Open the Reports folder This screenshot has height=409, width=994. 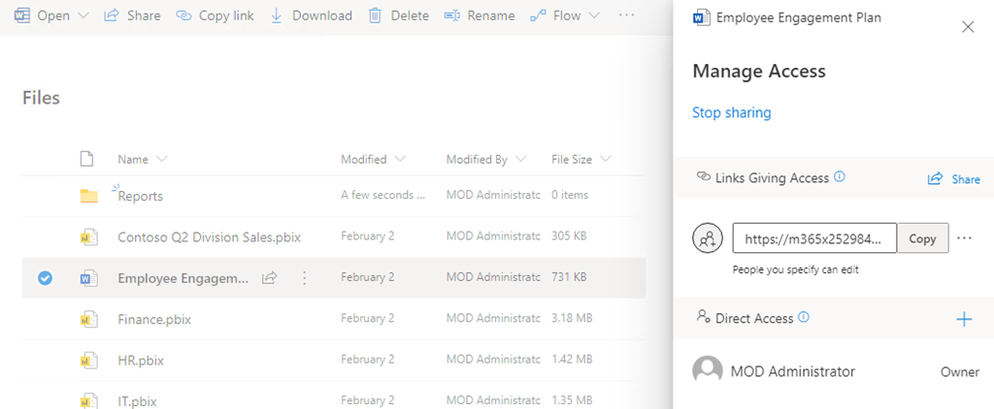click(x=141, y=196)
